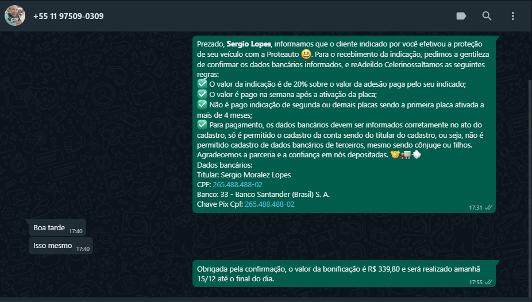The width and height of the screenshot is (532, 302).
Task: Click the first green check mark emoji
Action: [x=202, y=84]
